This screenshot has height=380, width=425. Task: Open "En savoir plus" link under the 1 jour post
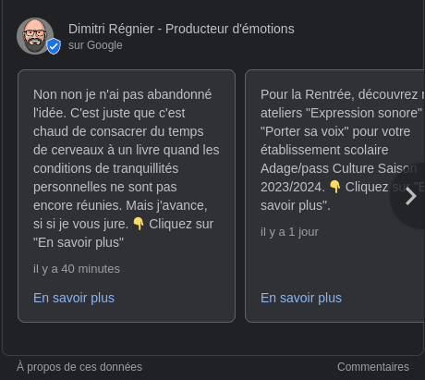pos(301,298)
